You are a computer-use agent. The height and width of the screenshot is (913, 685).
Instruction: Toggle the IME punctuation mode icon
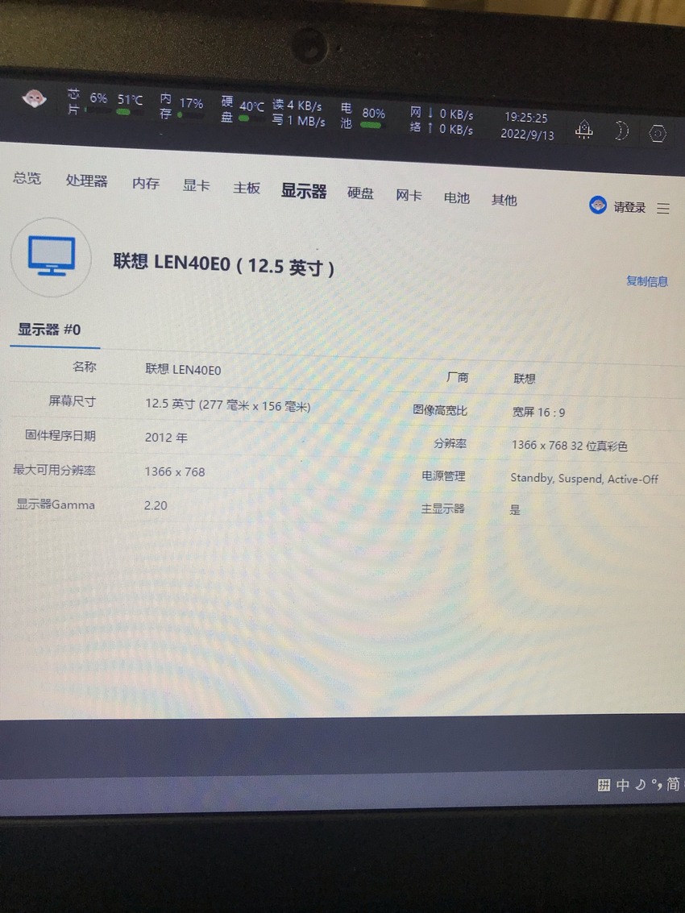click(657, 784)
